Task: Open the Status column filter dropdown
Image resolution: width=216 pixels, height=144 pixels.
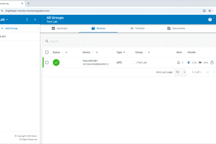Action: click(66, 52)
